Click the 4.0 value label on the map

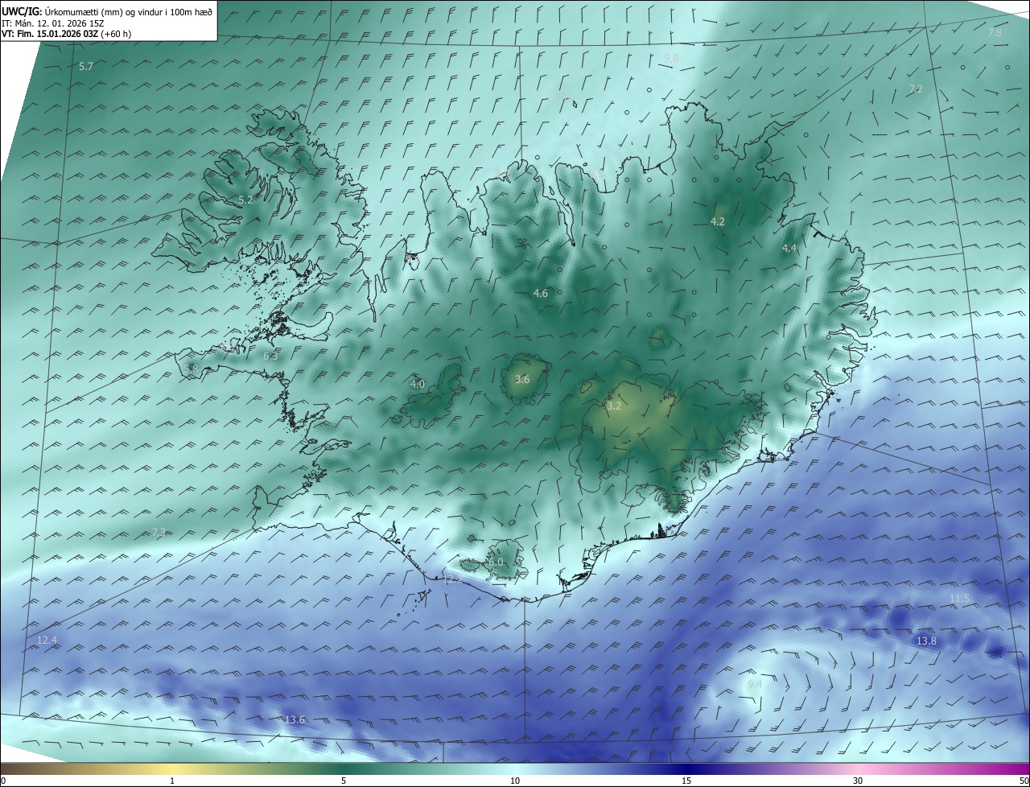coord(417,385)
